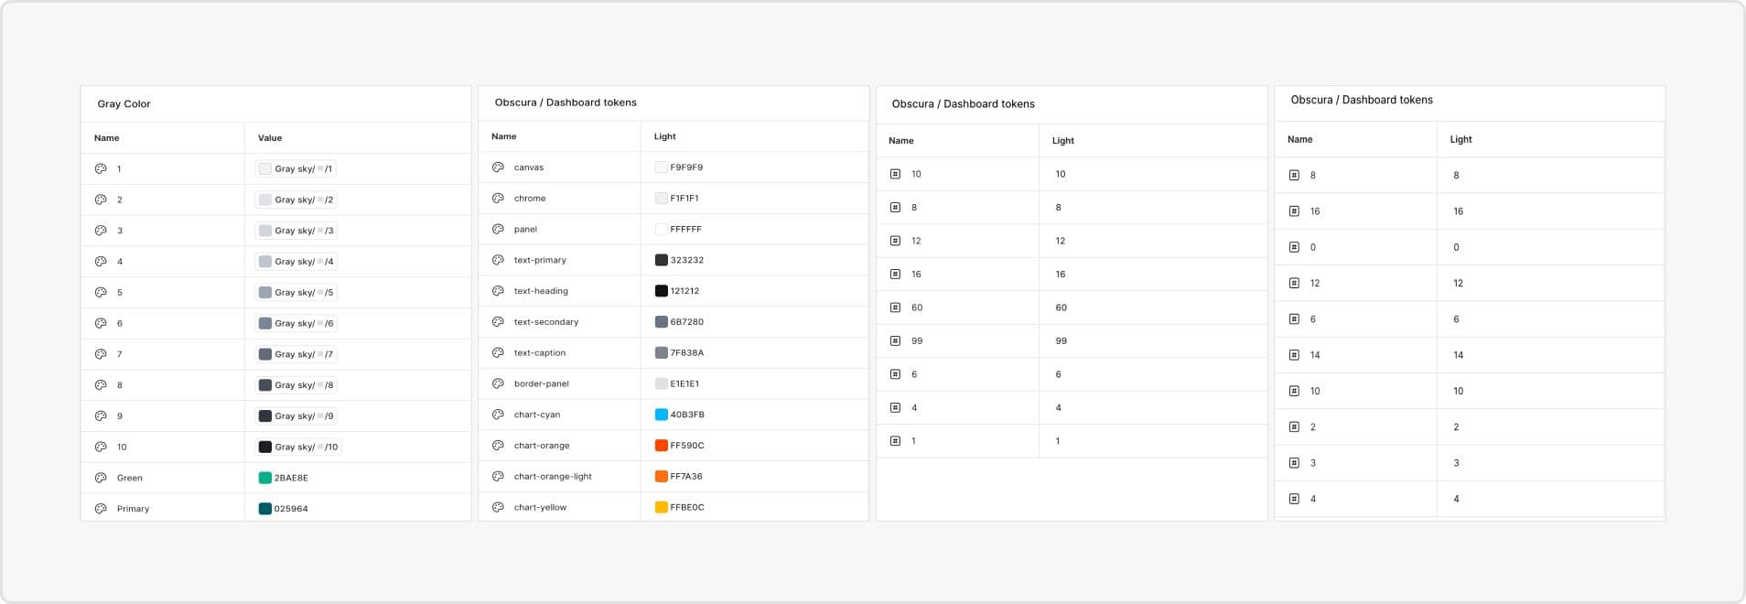Select the chart-yellow variable name
The width and height of the screenshot is (1746, 604).
pyautogui.click(x=541, y=507)
